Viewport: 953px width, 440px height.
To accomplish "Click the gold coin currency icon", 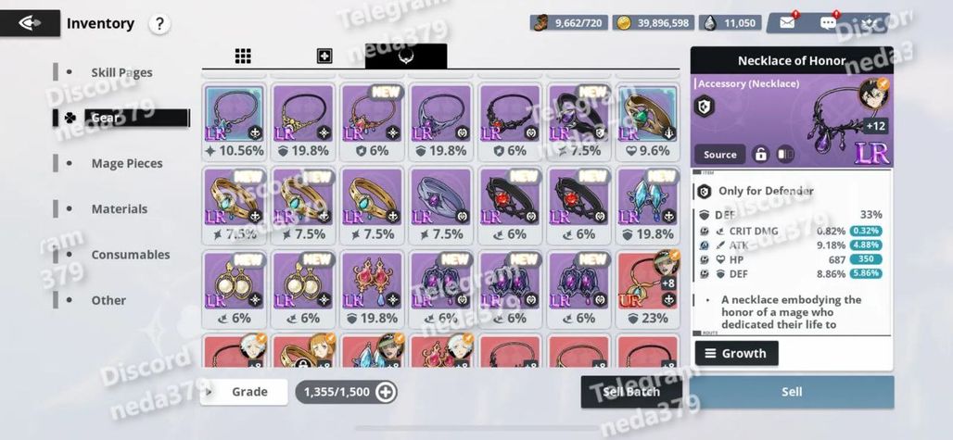I will (x=623, y=23).
